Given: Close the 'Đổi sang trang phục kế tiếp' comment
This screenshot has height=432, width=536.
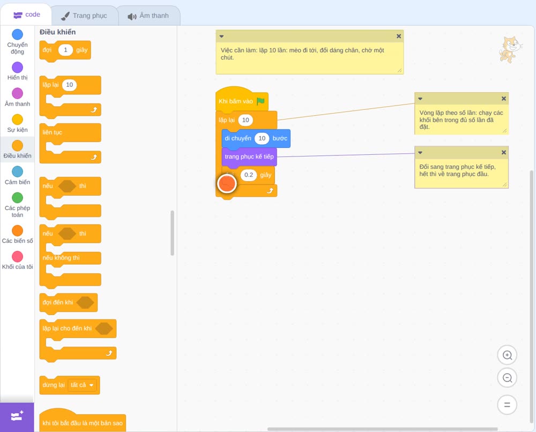Looking at the screenshot, I should (503, 152).
